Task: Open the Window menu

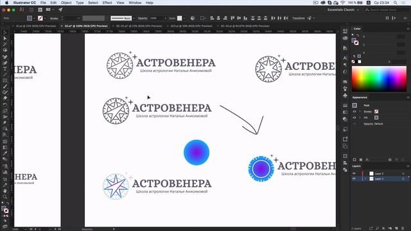Action: (135, 3)
